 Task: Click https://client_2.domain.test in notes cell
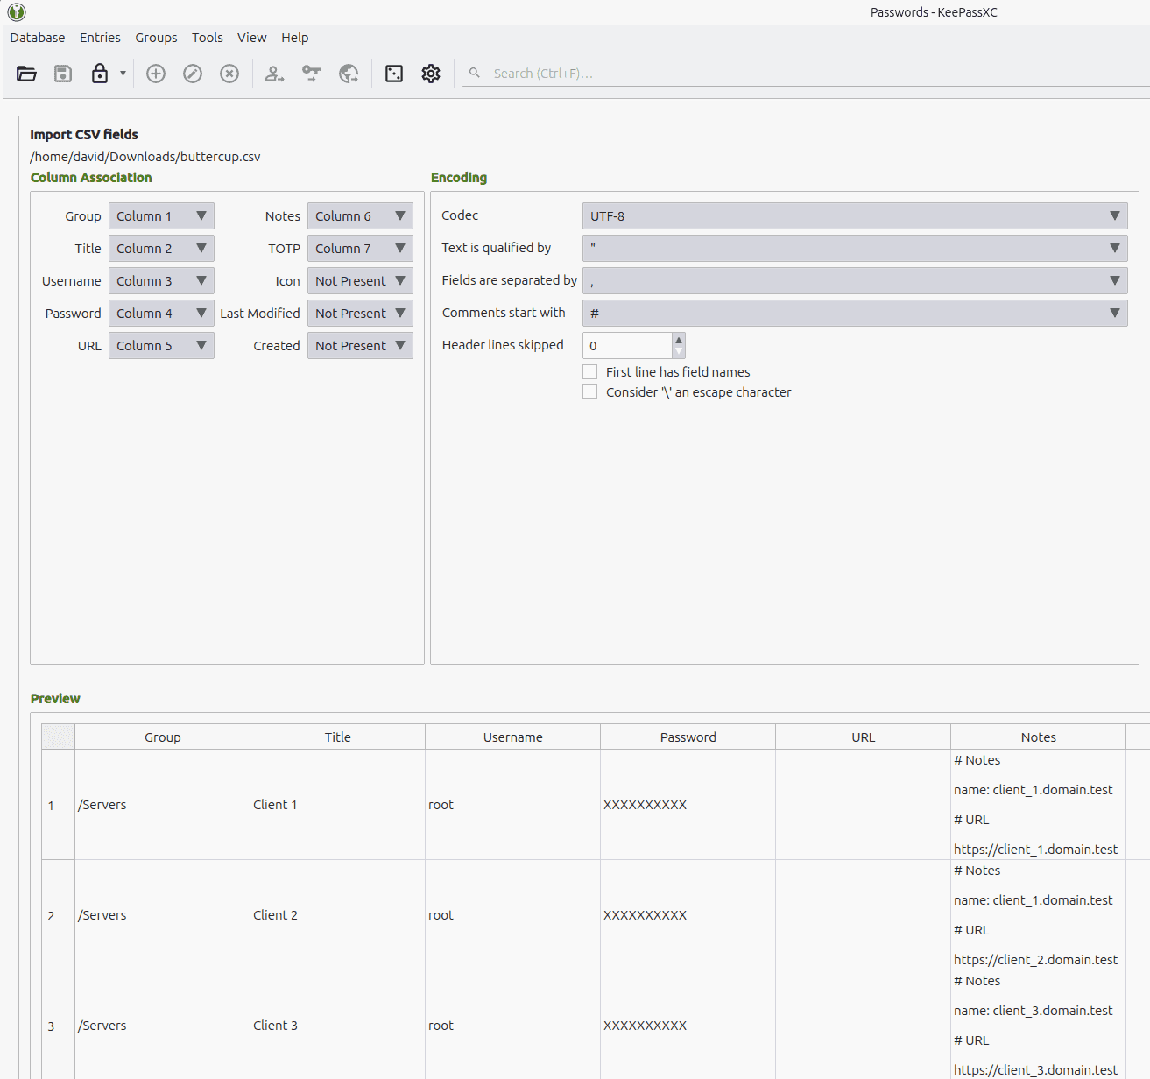coord(1035,960)
